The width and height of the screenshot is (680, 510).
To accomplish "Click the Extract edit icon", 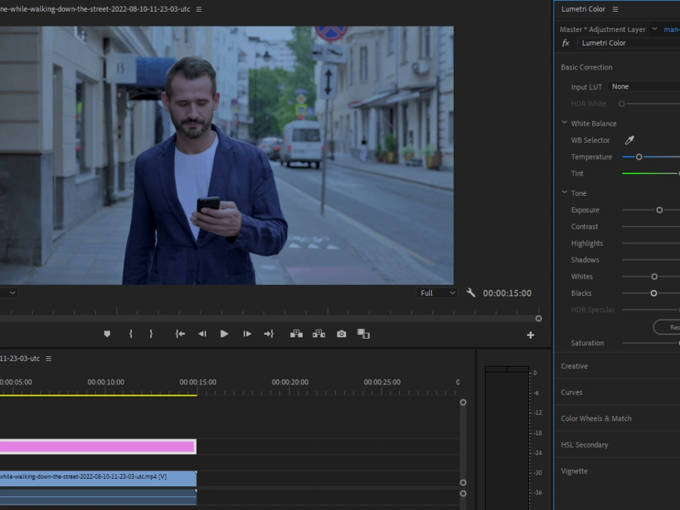I will pyautogui.click(x=319, y=334).
